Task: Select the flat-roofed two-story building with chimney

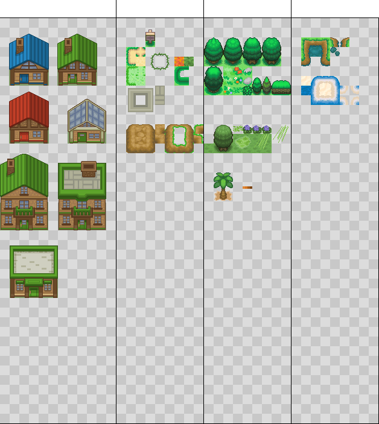Action: 82,195
